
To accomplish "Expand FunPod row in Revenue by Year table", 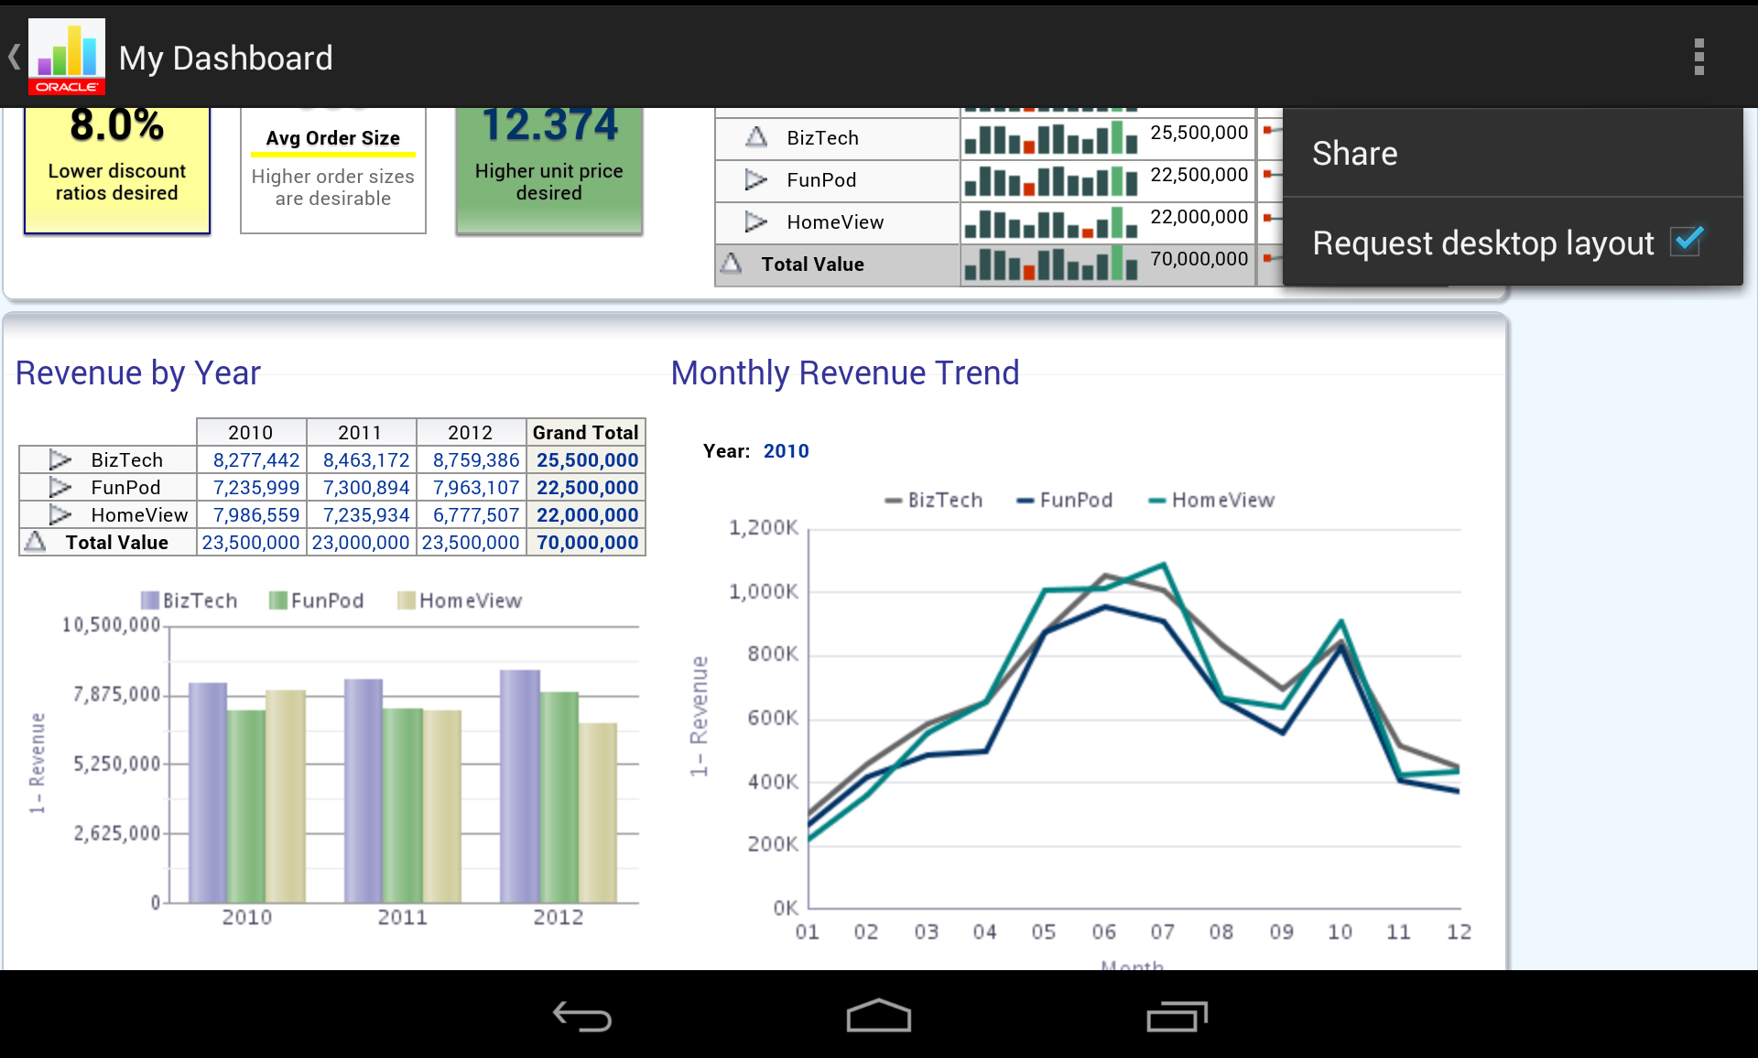I will (60, 487).
